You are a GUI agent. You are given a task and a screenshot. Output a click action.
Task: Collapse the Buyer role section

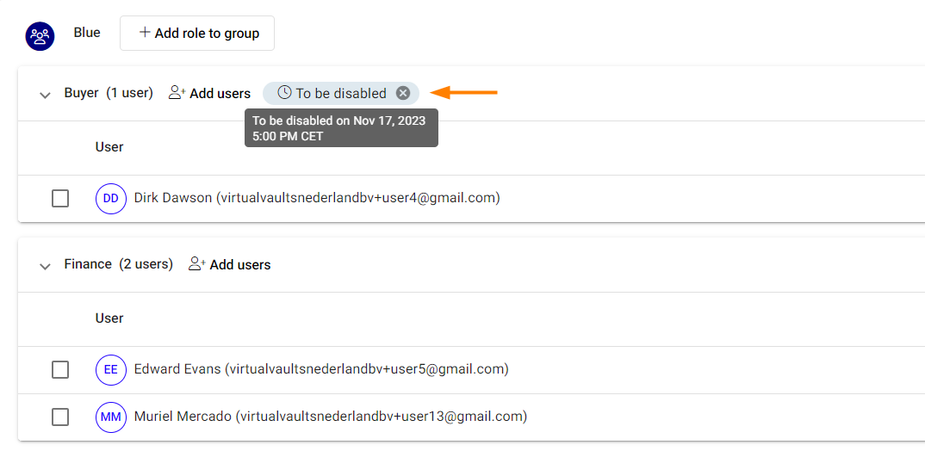pos(45,95)
